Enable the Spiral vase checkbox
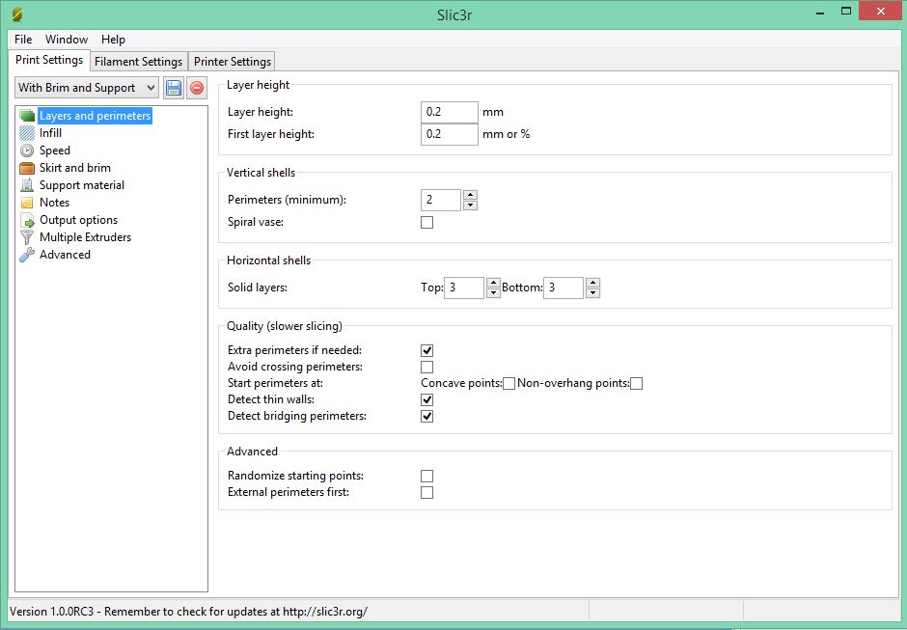907x630 pixels. (x=427, y=223)
